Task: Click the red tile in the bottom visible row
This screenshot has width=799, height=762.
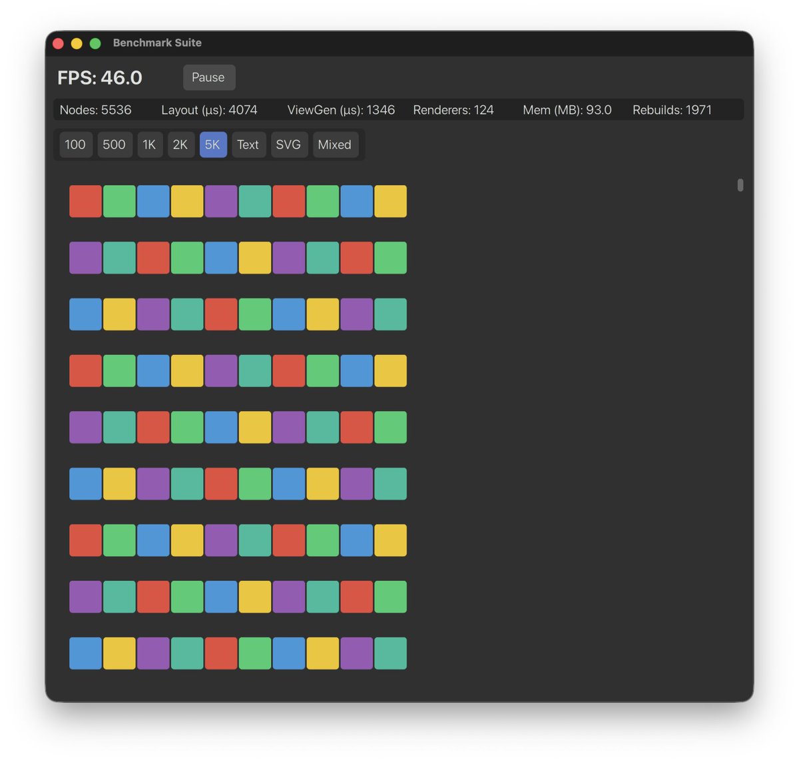Action: click(221, 653)
